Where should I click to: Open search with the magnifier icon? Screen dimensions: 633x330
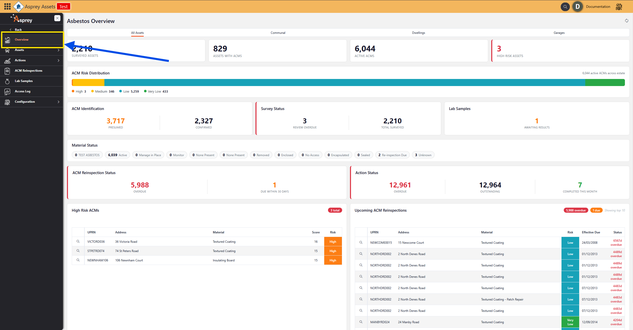(x=565, y=7)
